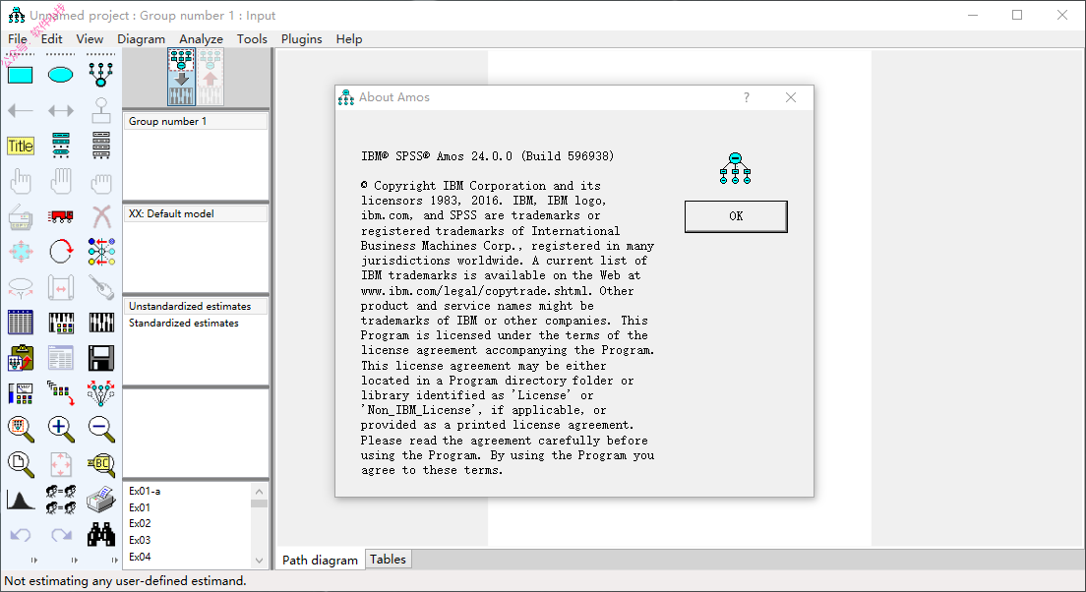Viewport: 1086px width, 592px height.
Task: Click the resize diagram to fit page tool
Action: coord(60,464)
